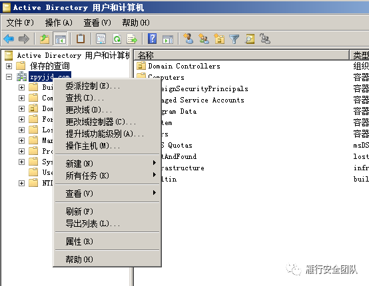Click the Up one level folder icon
The width and height of the screenshot is (369, 286).
(45, 39)
